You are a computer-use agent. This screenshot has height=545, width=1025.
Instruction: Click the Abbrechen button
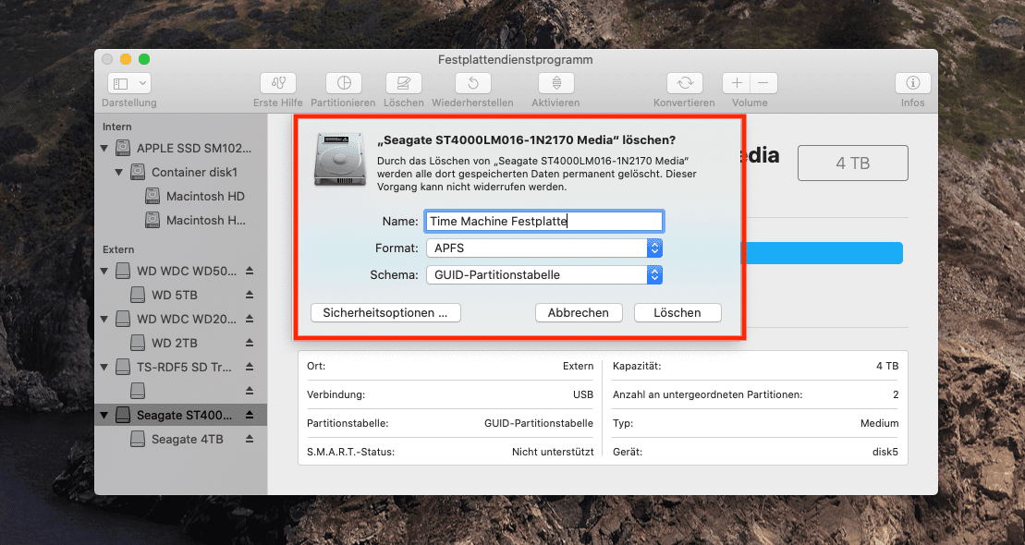579,312
